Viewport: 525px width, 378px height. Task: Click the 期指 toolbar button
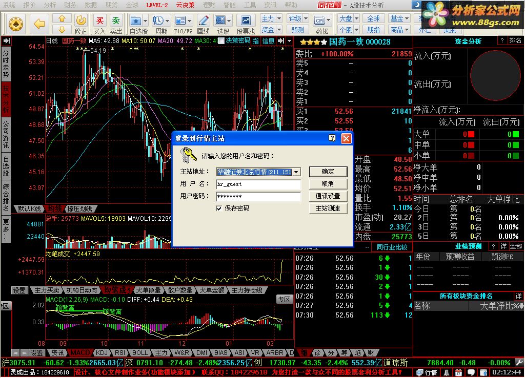click(373, 30)
